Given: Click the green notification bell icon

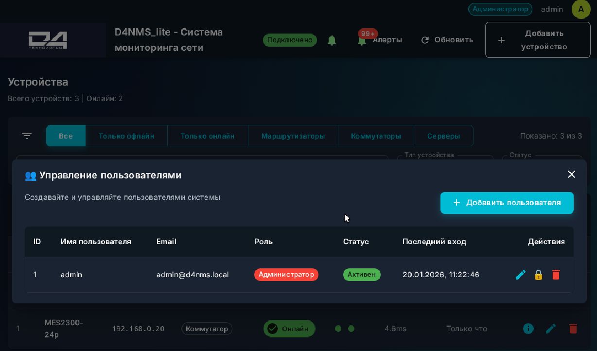Looking at the screenshot, I should click(x=332, y=40).
